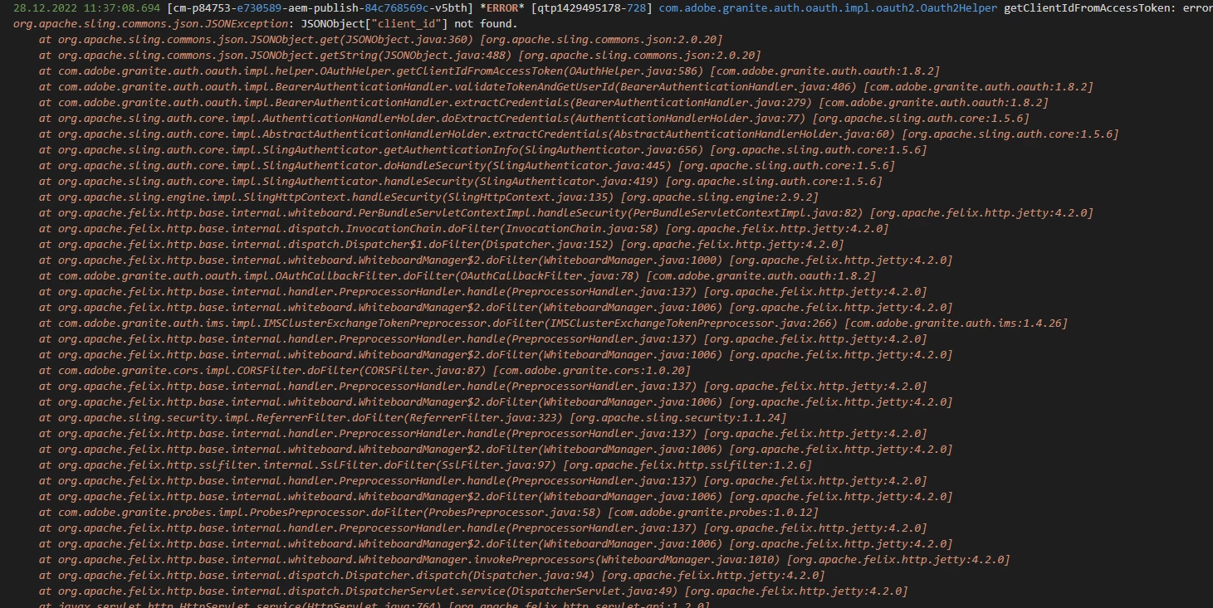Click the SlingAuthenticator.handleSecurity stack frame
Image resolution: width=1213 pixels, height=608 pixels.
click(x=460, y=182)
